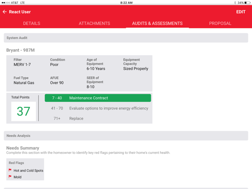
Task: Tap the Bluetooth icon in the status bar
Action: click(x=235, y=3)
